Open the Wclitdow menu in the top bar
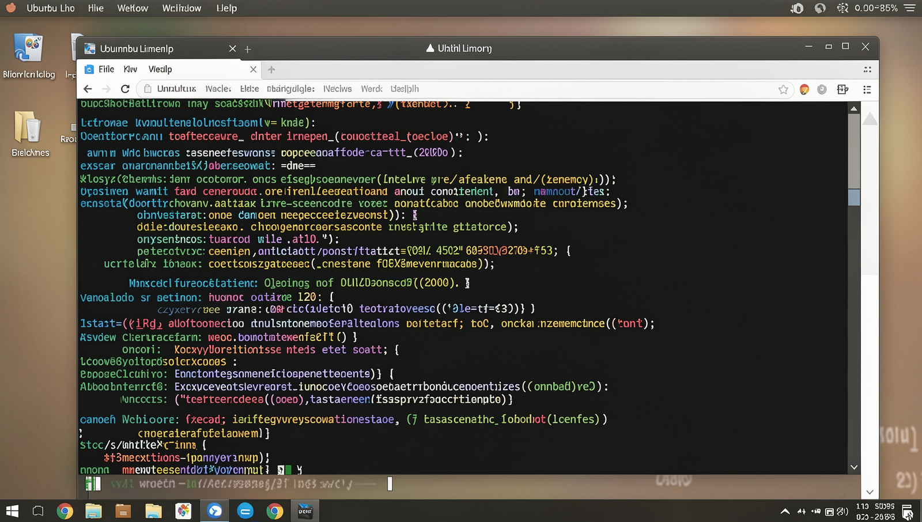The image size is (922, 522). pos(182,8)
